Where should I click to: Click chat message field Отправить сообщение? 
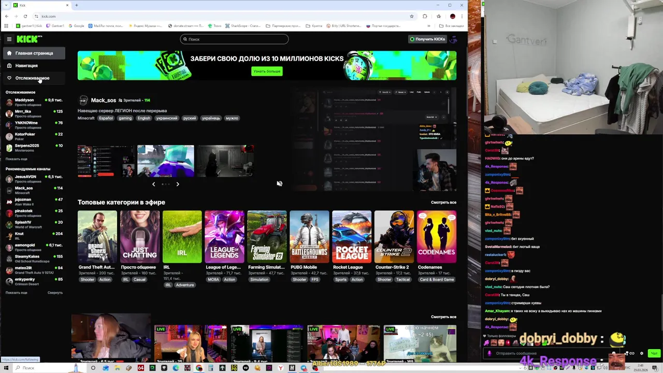(x=549, y=353)
